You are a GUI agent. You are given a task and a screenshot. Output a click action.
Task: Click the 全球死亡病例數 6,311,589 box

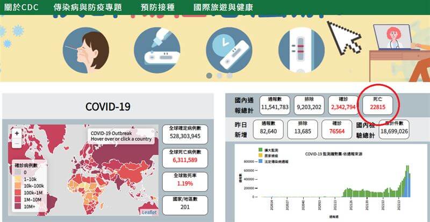185,158
